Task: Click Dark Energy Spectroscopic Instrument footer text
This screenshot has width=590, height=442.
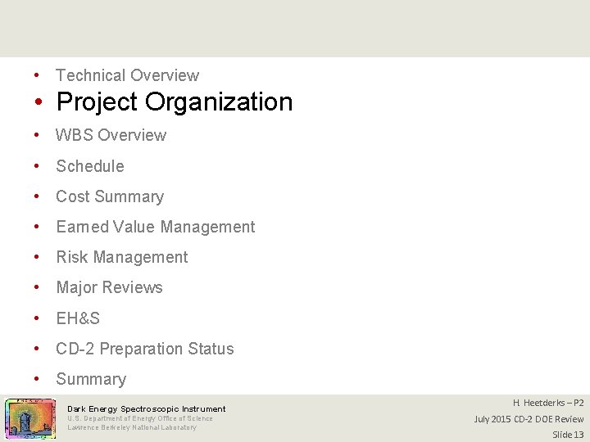Action: 147,408
